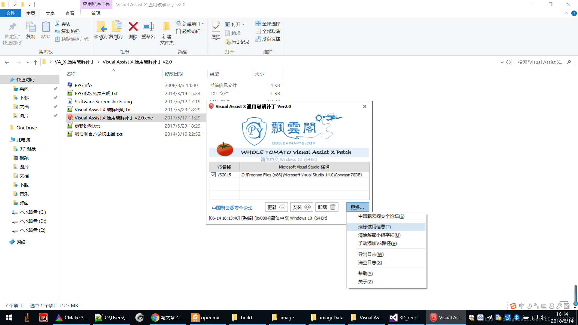Click the Uninstall button in patch dialog
This screenshot has width=578, height=325.
[327, 207]
